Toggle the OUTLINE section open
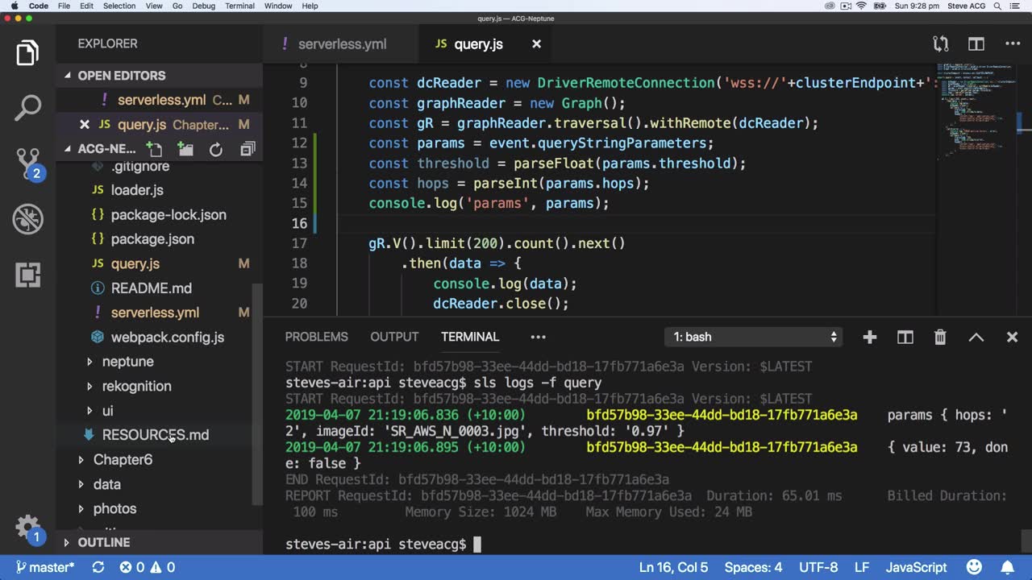 (103, 542)
